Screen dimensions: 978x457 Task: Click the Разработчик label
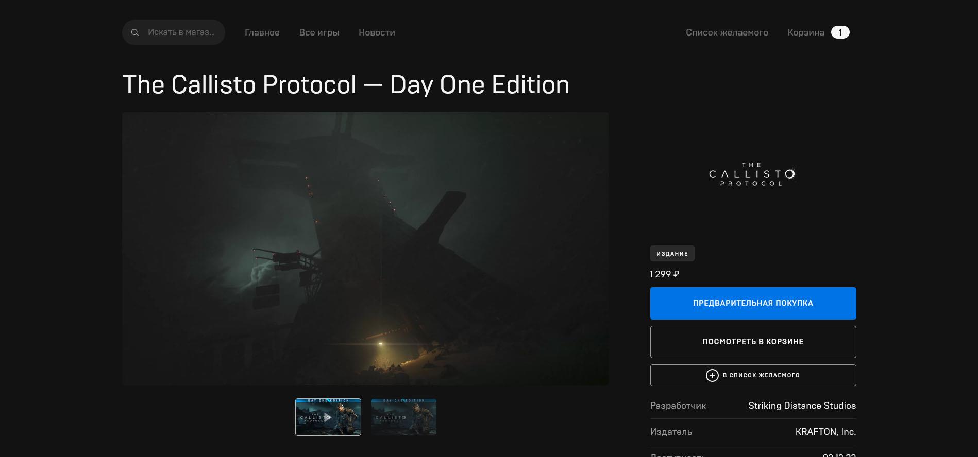pyautogui.click(x=678, y=406)
